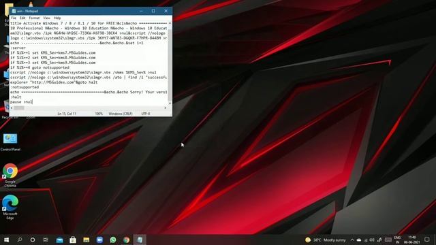This screenshot has height=245, width=436.
Task: Open the Control Panel desktop icon
Action: point(10,142)
